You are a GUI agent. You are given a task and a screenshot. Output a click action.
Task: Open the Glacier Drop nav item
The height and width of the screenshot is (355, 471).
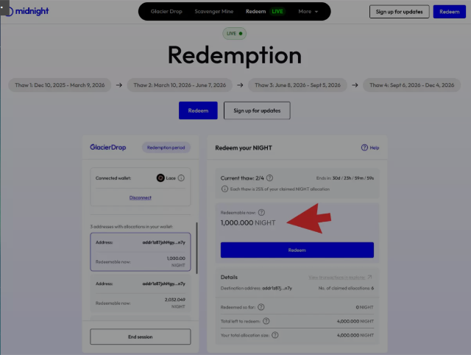coord(165,12)
